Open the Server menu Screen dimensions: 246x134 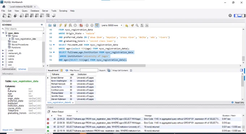click(45, 11)
